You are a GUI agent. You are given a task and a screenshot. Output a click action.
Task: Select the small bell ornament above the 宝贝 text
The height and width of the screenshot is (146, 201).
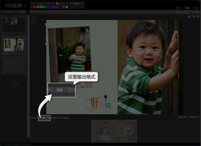106,97
